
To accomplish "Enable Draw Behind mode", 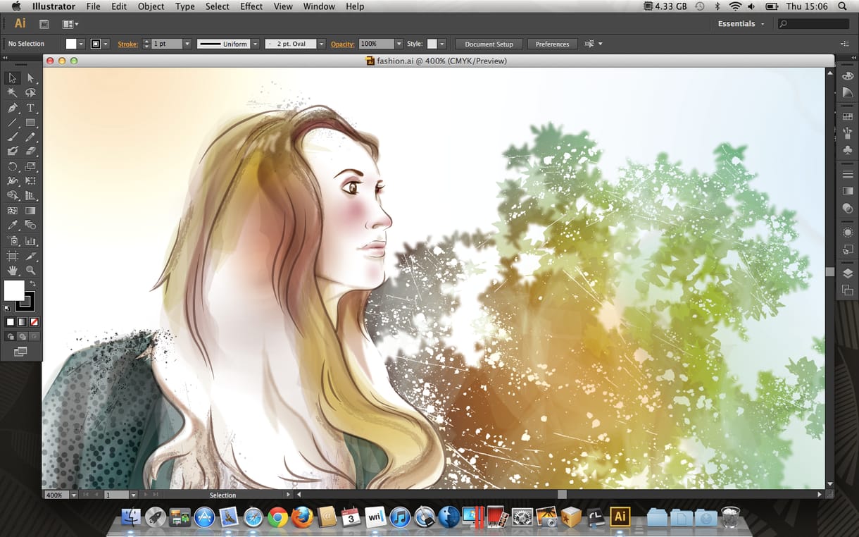I will 22,337.
